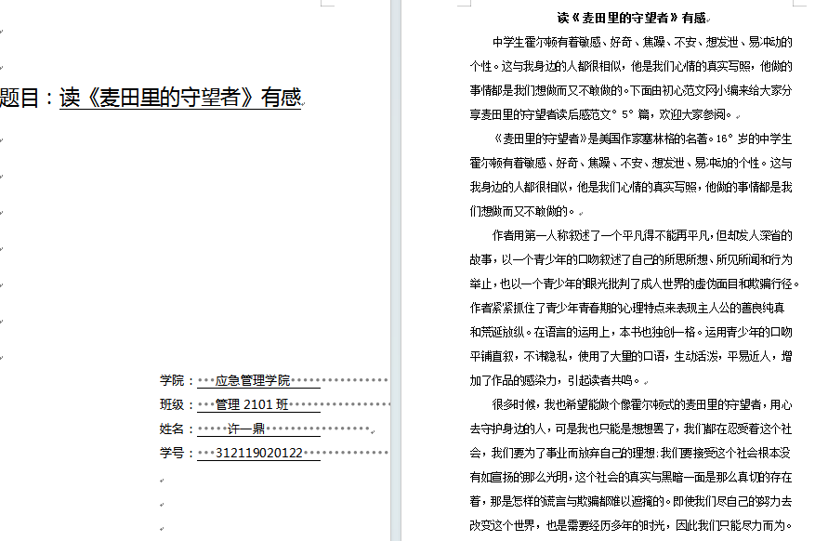Click the 学号 label on the cover
This screenshot has width=815, height=541.
point(172,453)
